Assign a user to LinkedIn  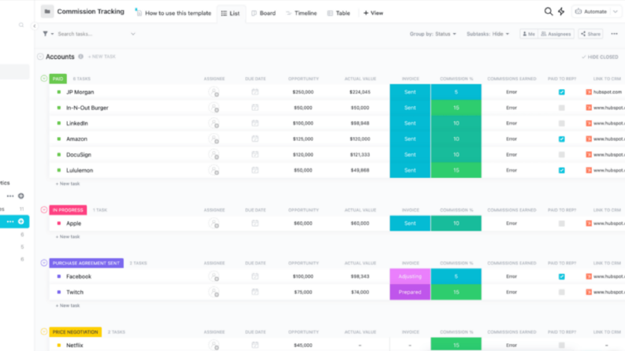click(x=214, y=124)
